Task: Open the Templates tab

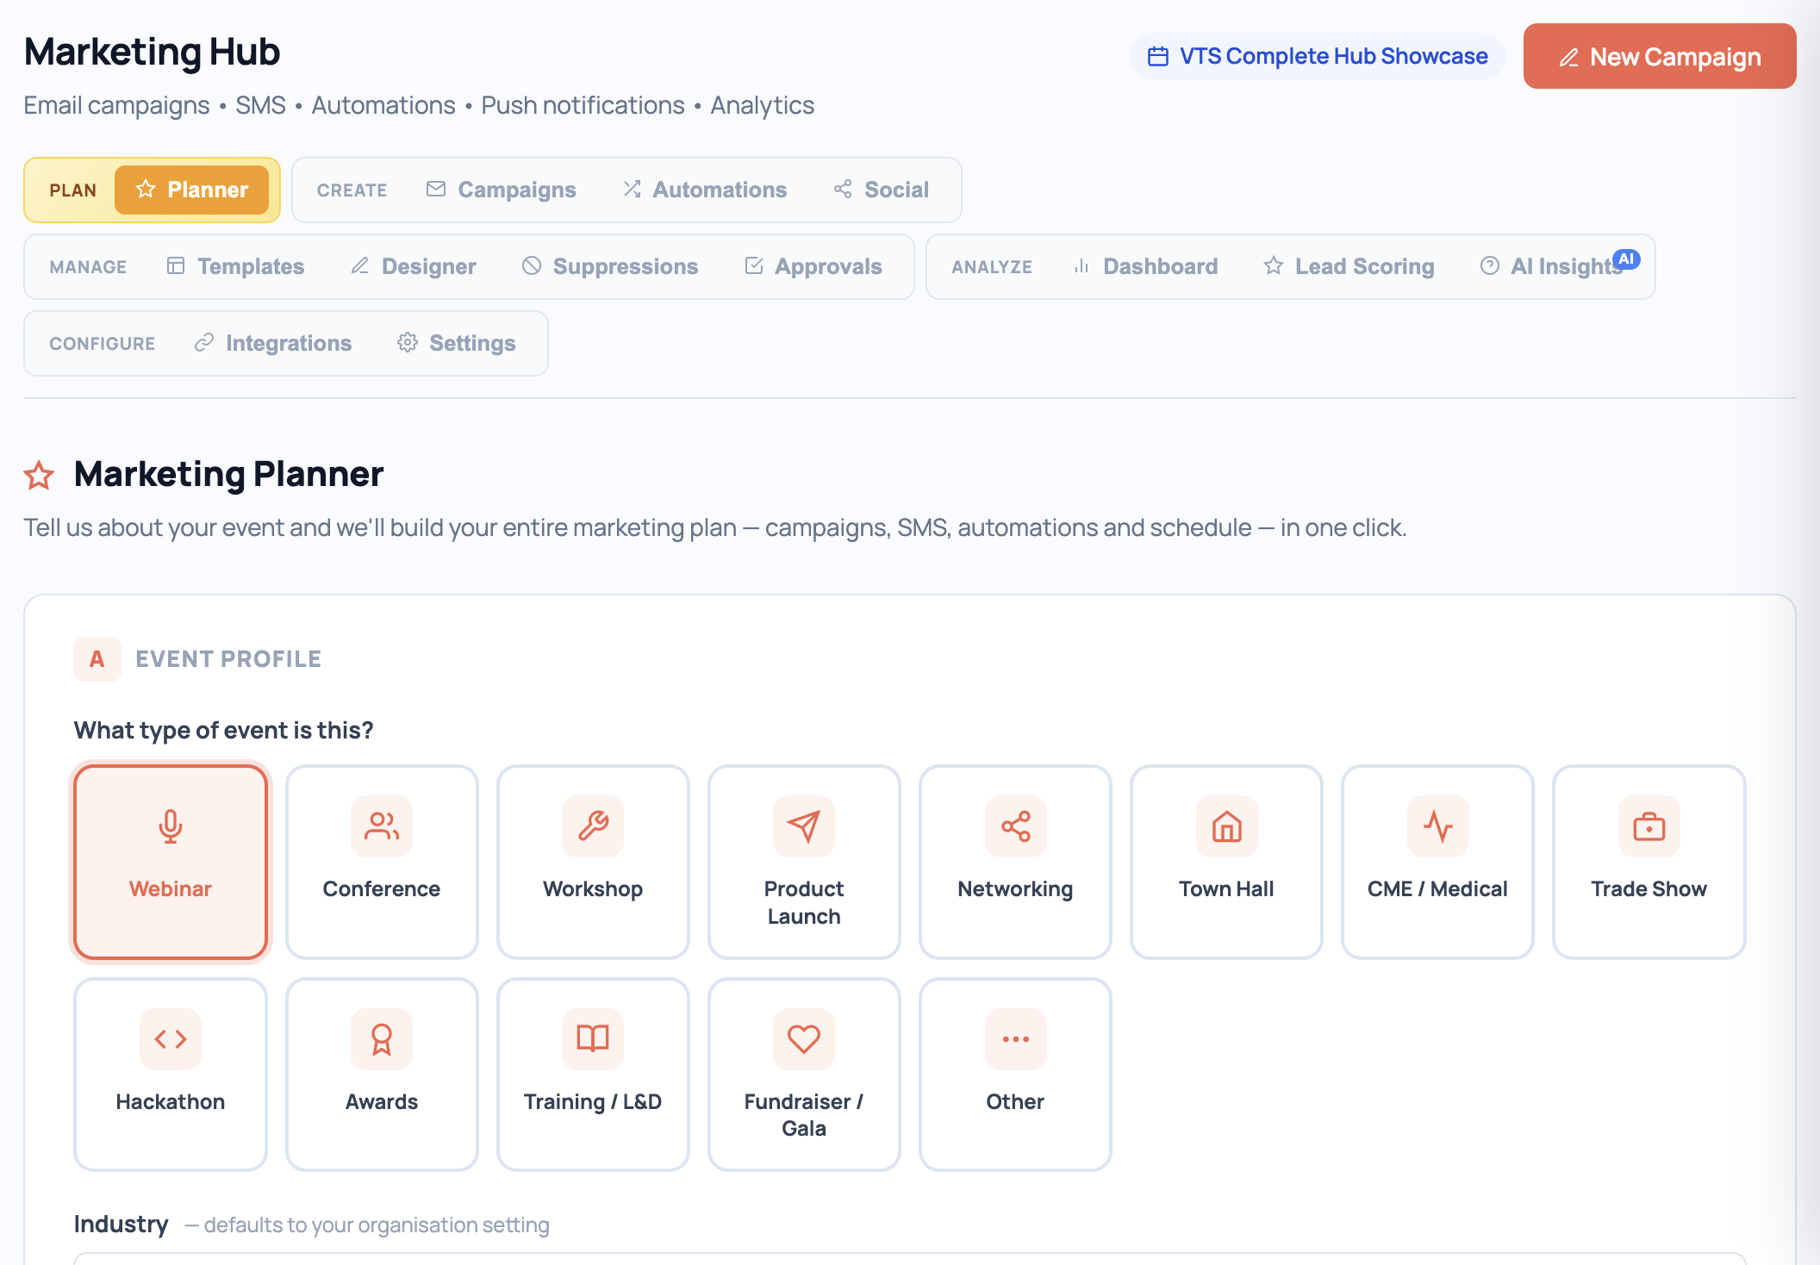Action: point(235,266)
